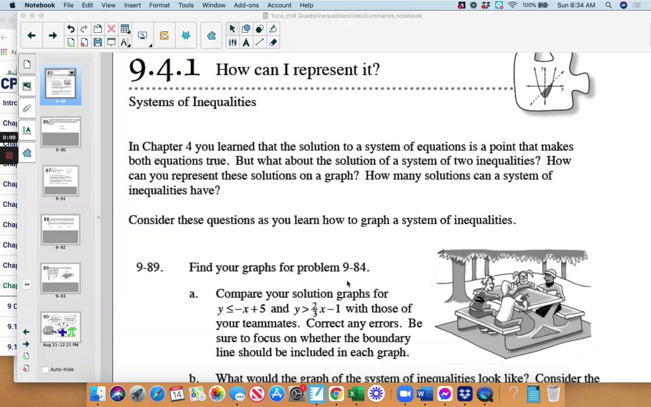Select page thumbnail 9-92
Viewport: 651px width, 407px height.
(60, 230)
